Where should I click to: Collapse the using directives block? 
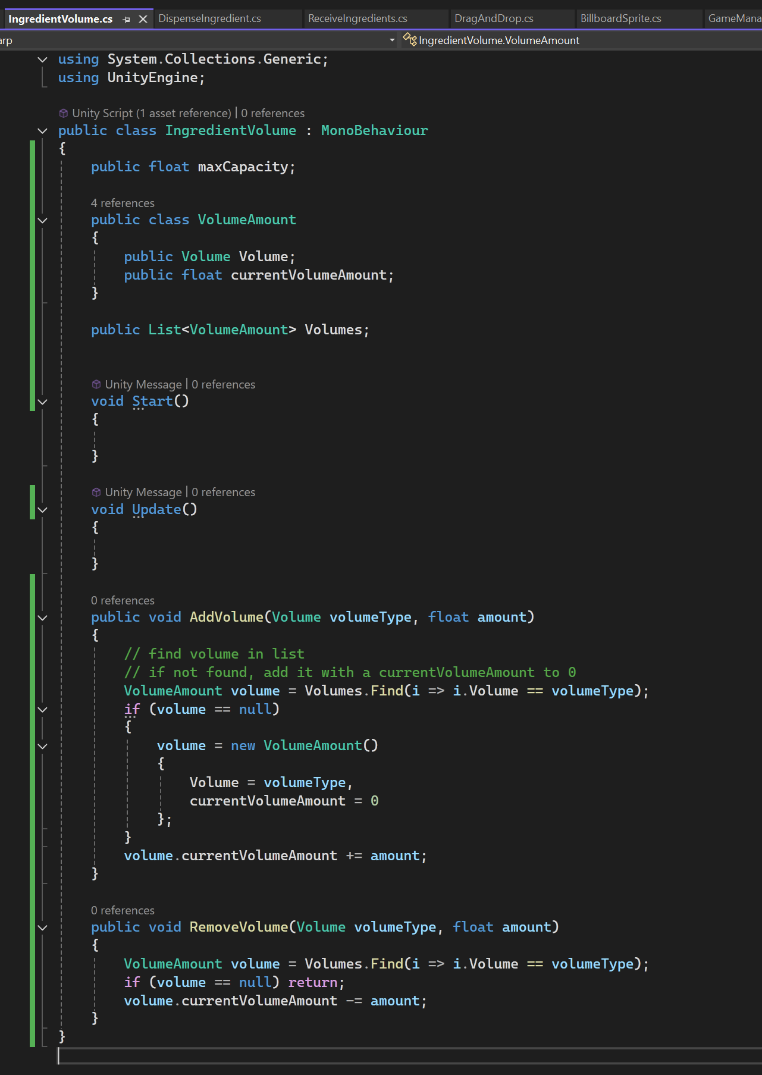(42, 59)
